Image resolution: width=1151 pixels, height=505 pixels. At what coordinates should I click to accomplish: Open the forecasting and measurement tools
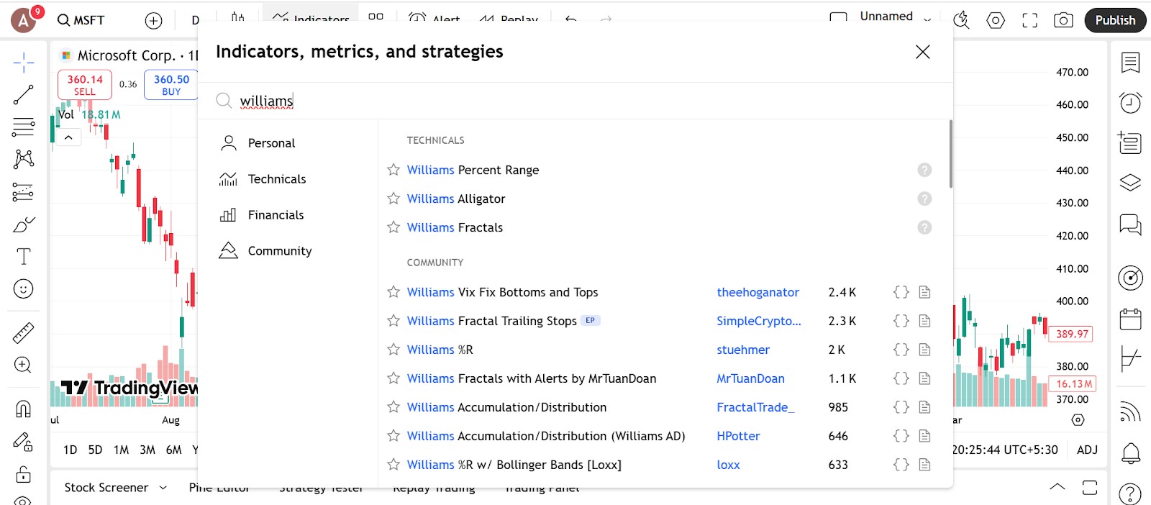pyautogui.click(x=23, y=192)
